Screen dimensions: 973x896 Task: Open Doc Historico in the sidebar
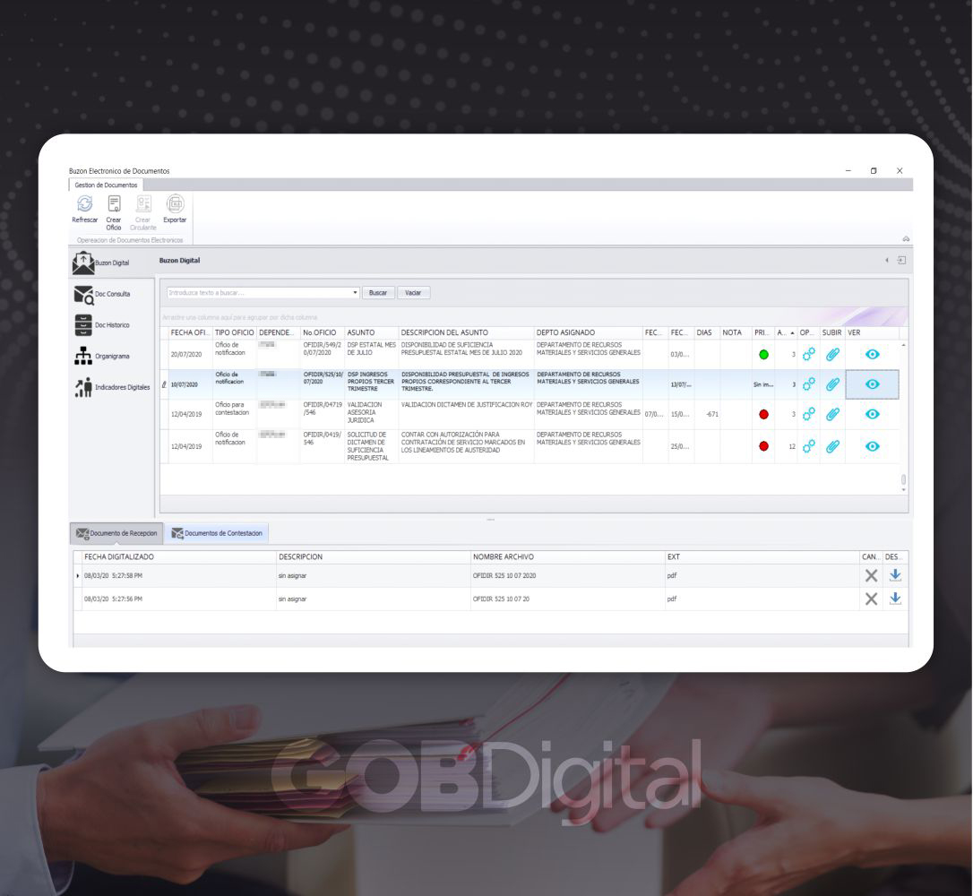tap(103, 325)
